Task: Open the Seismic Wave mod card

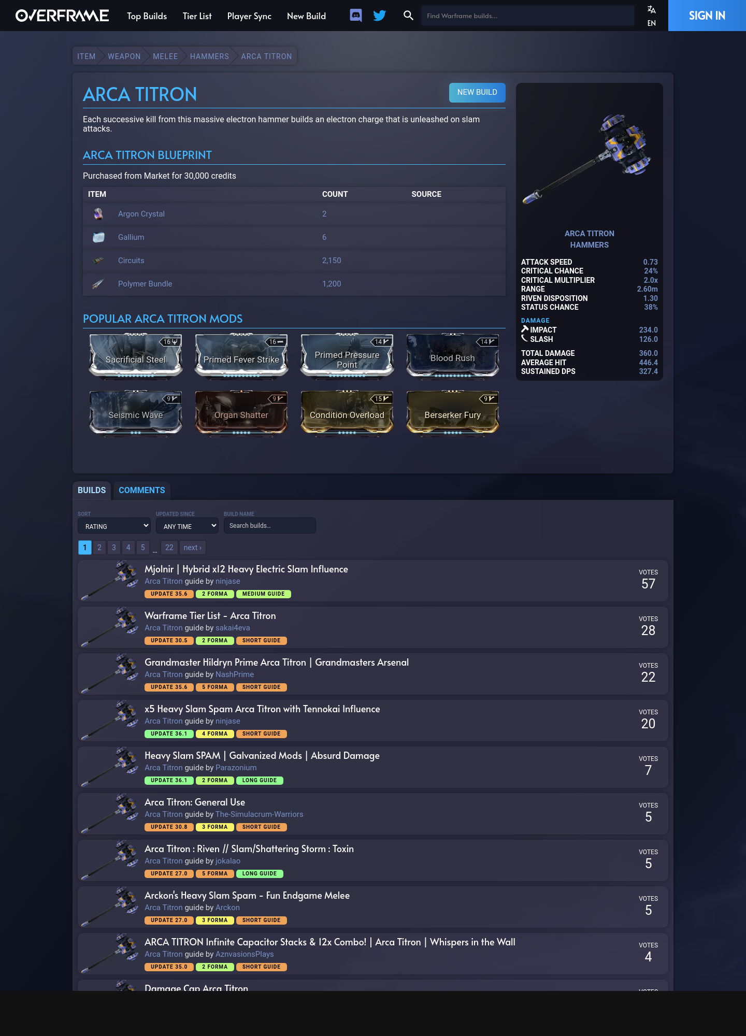Action: click(136, 413)
